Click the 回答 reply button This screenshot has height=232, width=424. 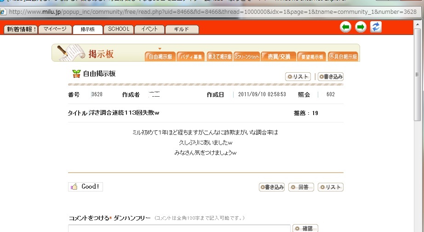[x=301, y=187]
